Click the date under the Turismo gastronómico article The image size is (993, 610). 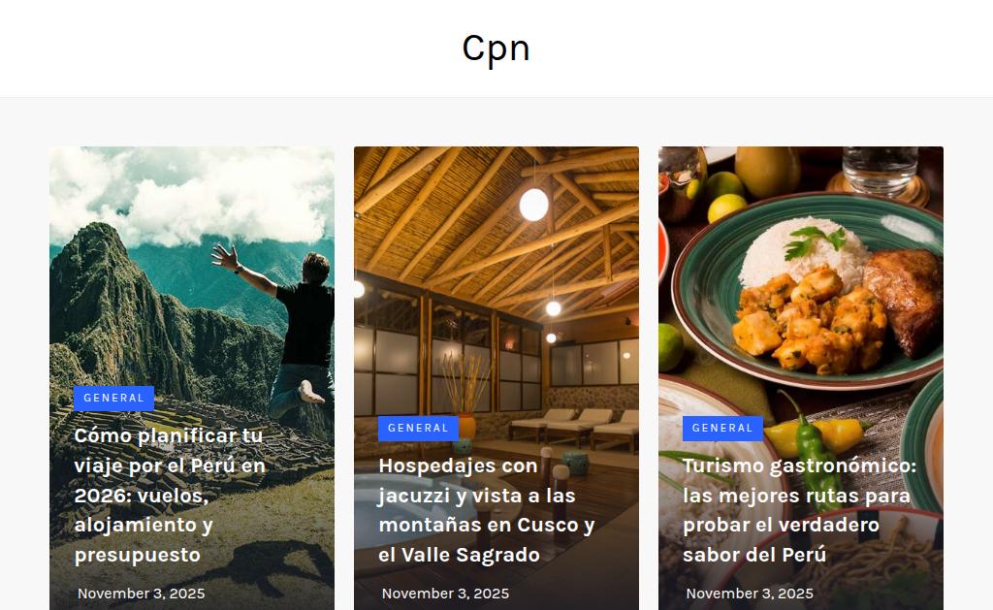click(750, 594)
